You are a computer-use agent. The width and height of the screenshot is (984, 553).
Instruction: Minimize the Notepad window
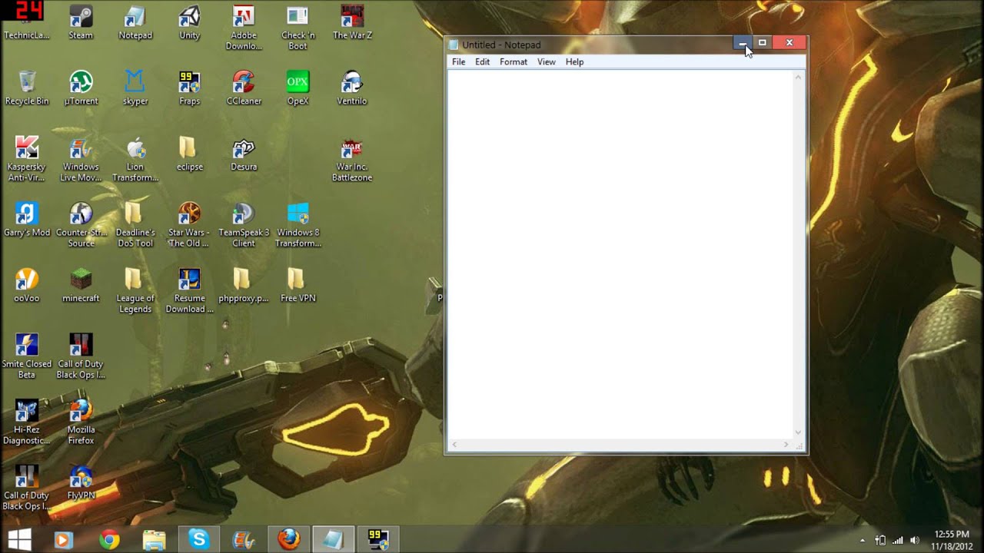pyautogui.click(x=742, y=43)
